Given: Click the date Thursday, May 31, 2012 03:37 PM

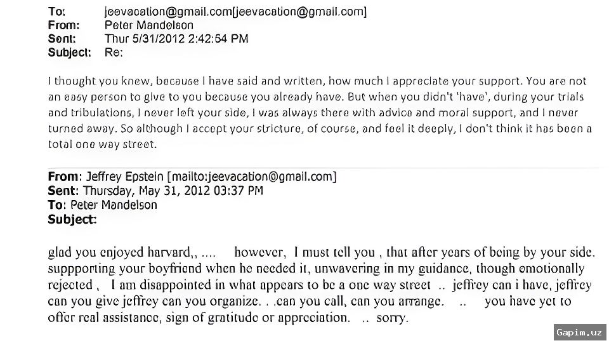Looking at the screenshot, I should coord(173,191).
